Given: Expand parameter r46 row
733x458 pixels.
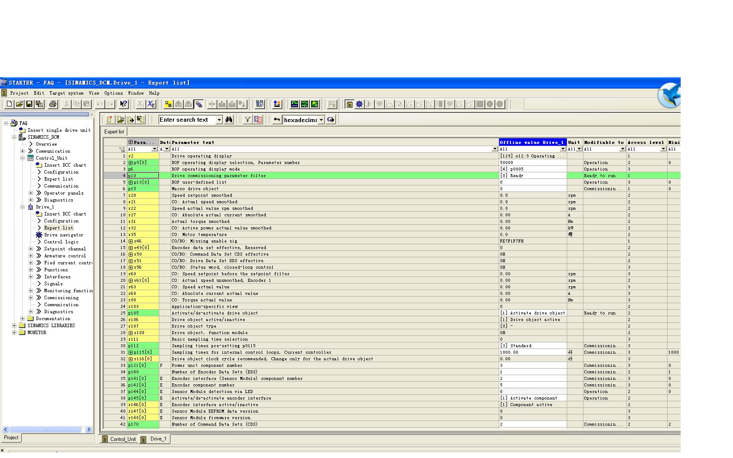Looking at the screenshot, I should pyautogui.click(x=130, y=241).
